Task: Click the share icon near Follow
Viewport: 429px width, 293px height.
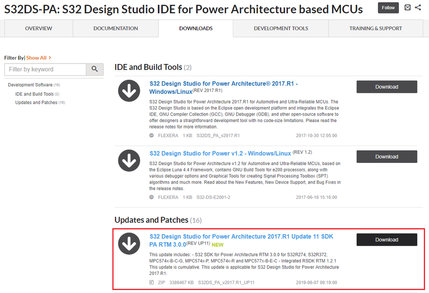Action: pyautogui.click(x=418, y=7)
